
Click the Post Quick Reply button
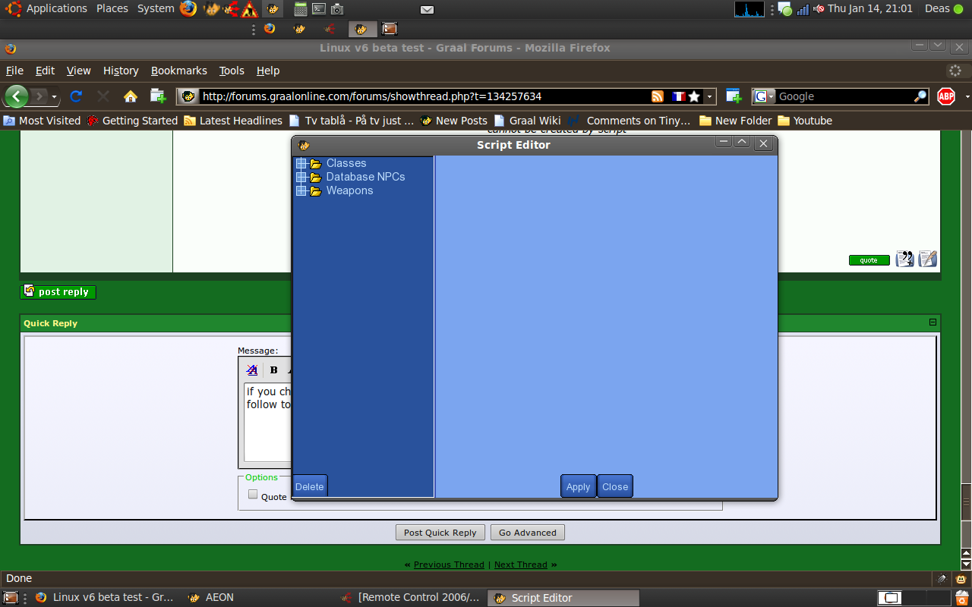[x=440, y=533]
